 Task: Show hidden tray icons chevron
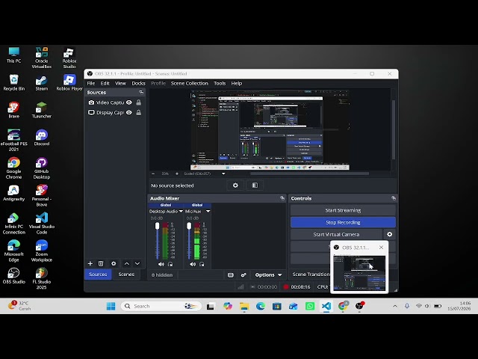(x=395, y=306)
